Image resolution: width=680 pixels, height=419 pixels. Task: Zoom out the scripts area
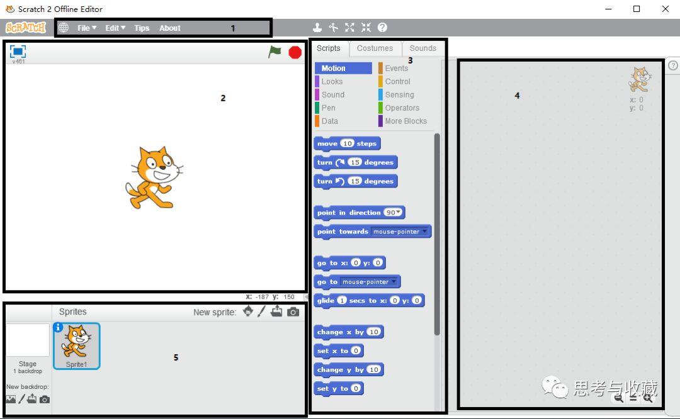[x=620, y=398]
